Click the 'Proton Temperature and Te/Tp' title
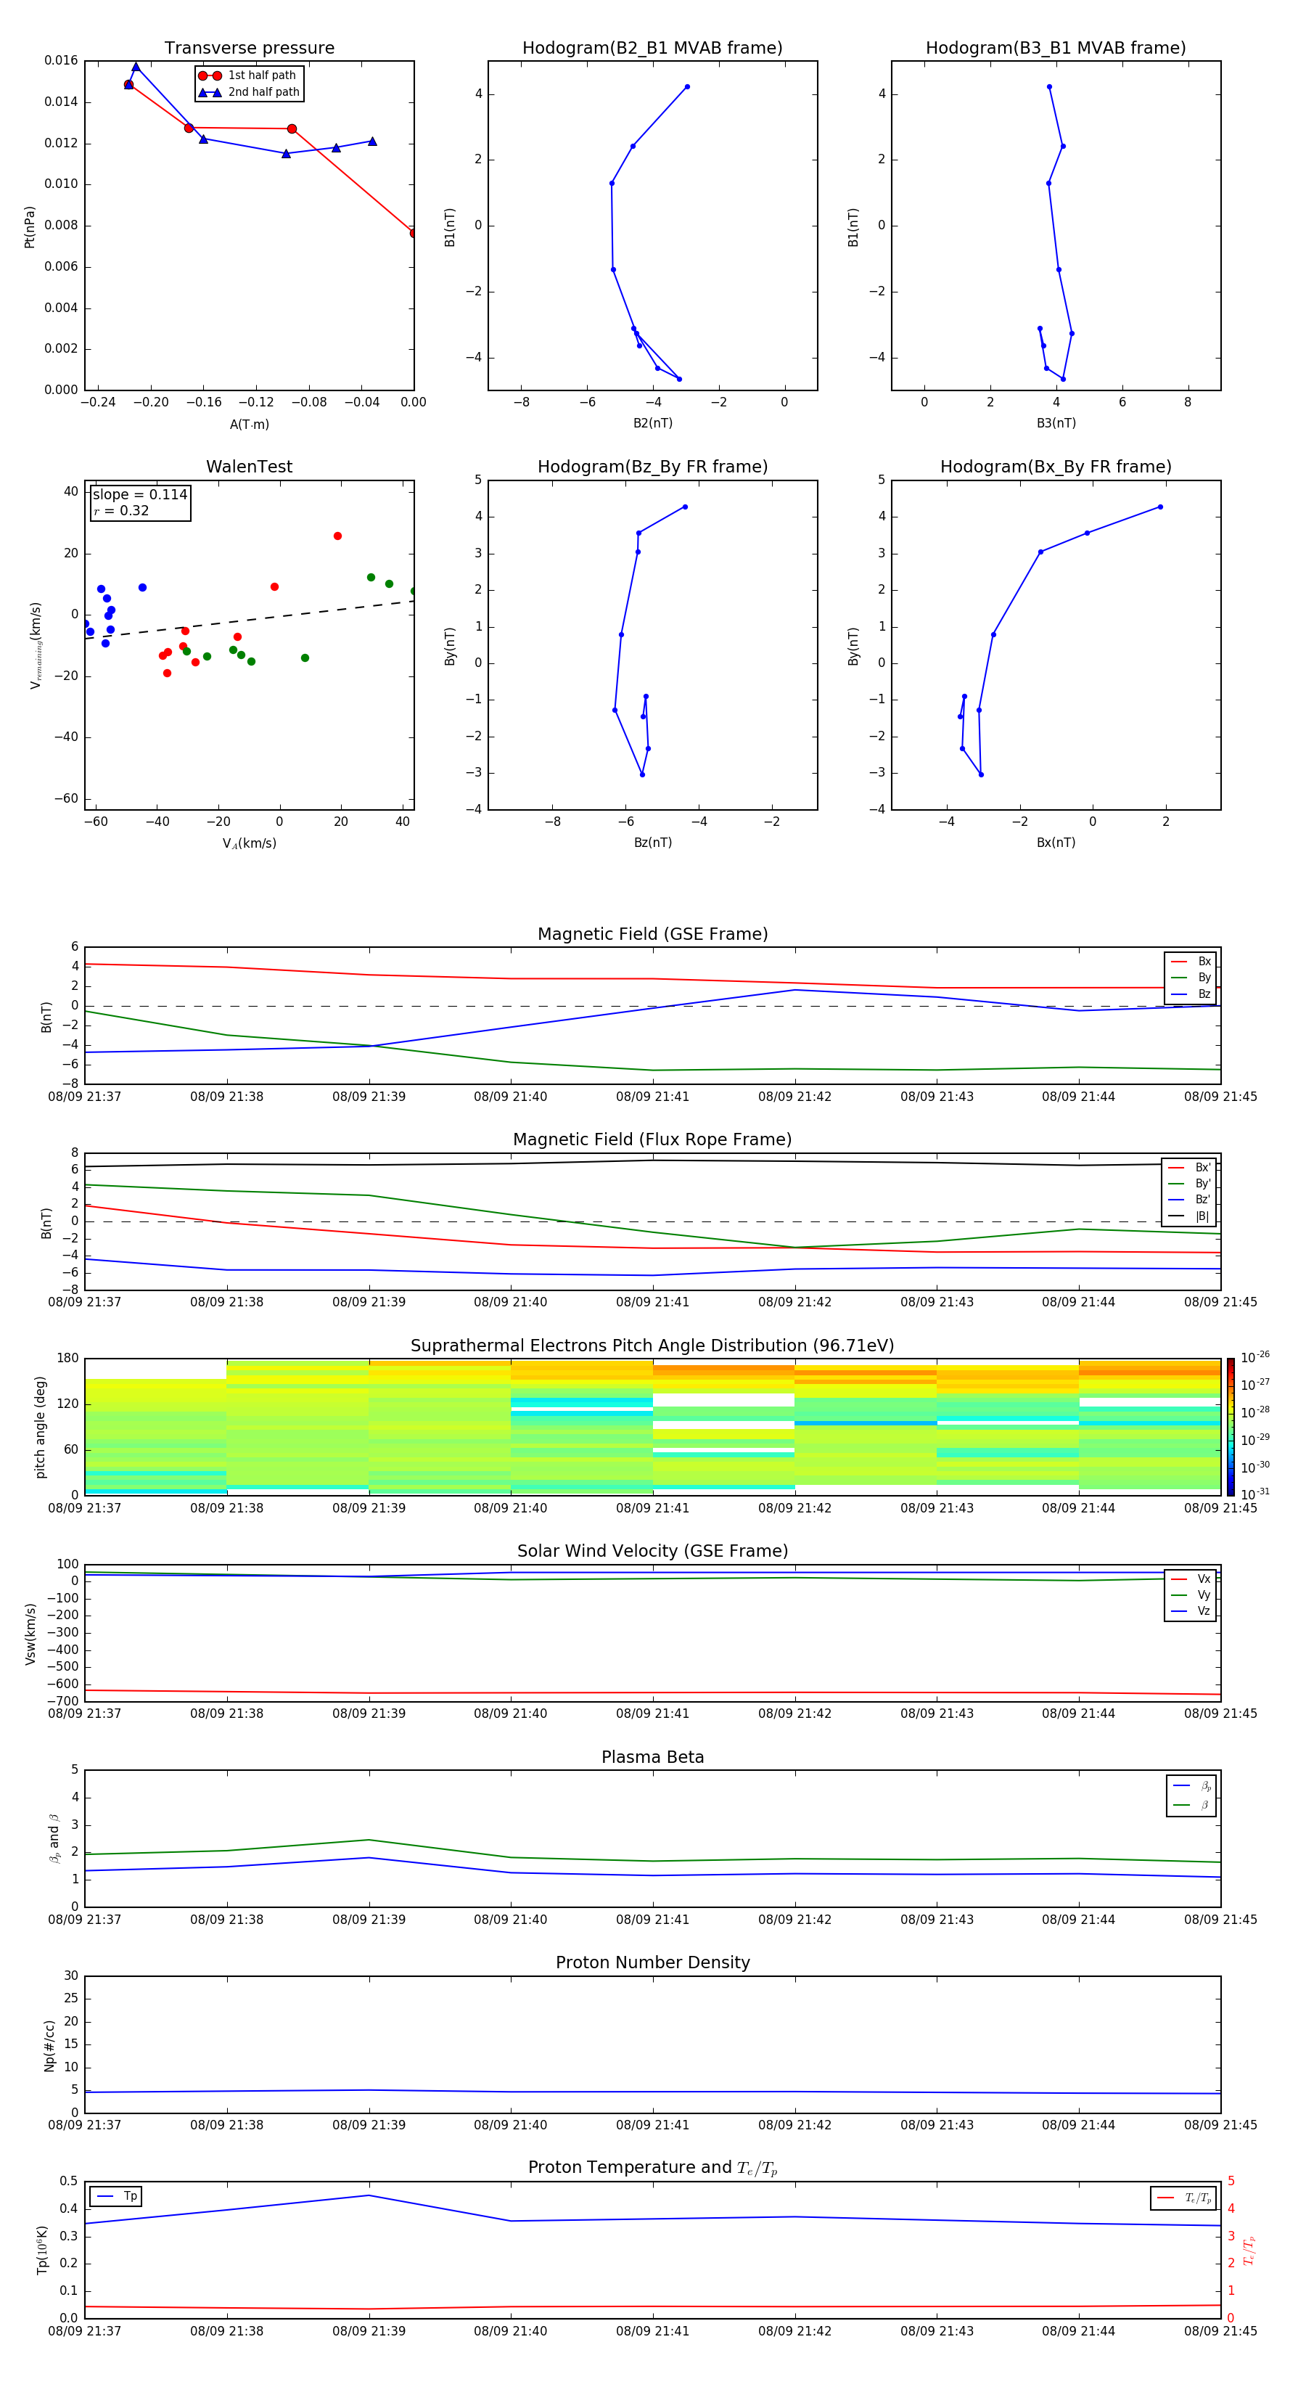The height and width of the screenshot is (2395, 1306). click(652, 2168)
